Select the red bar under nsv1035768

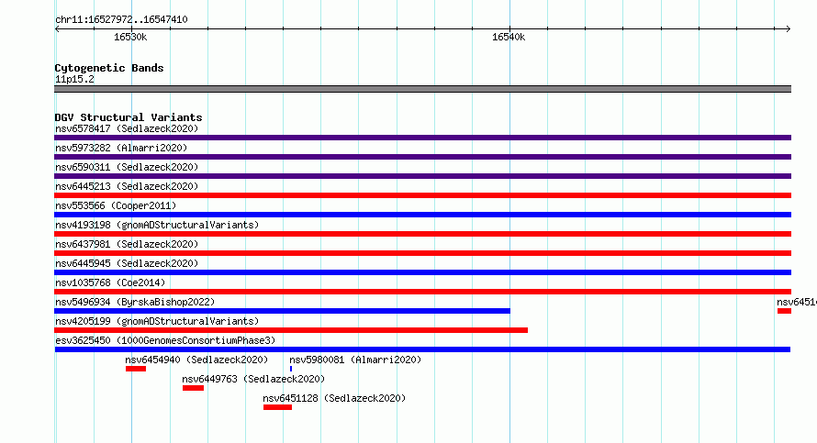point(422,292)
